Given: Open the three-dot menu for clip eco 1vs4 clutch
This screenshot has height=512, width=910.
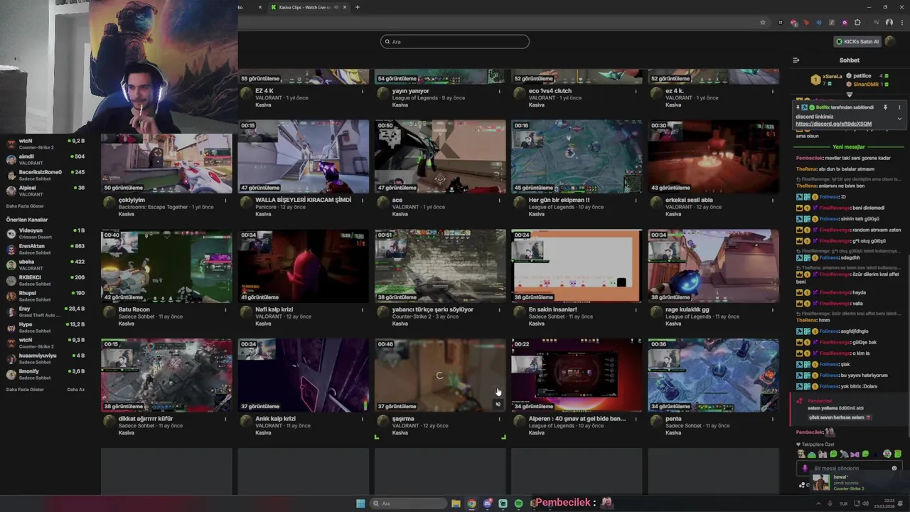Looking at the screenshot, I should click(x=636, y=91).
